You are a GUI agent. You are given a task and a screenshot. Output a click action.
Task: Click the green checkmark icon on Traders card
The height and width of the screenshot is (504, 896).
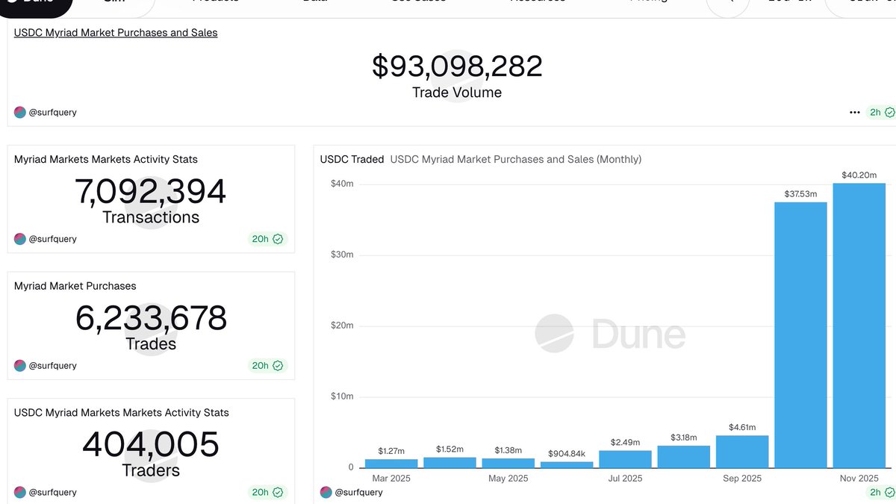pyautogui.click(x=279, y=491)
